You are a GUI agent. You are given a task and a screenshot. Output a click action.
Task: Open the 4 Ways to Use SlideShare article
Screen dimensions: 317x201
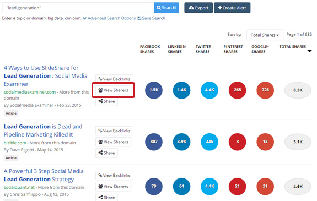coord(46,76)
